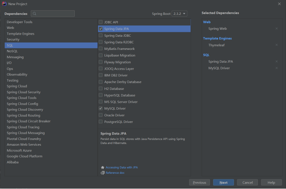Enable the IBM DB2 Driver checkbox
The height and width of the screenshot is (189, 286).
100,75
